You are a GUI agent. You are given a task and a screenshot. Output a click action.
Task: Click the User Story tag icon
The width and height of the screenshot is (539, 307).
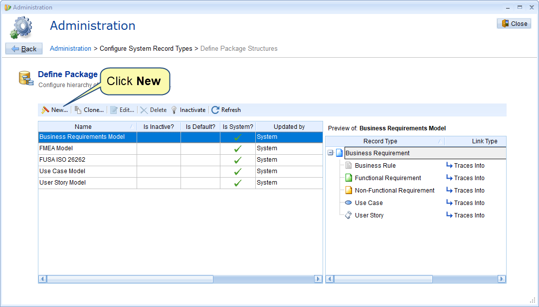tap(348, 215)
